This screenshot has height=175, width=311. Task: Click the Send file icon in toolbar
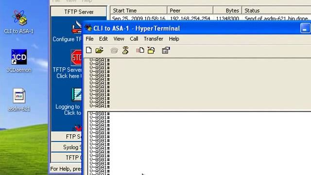tap(140, 50)
